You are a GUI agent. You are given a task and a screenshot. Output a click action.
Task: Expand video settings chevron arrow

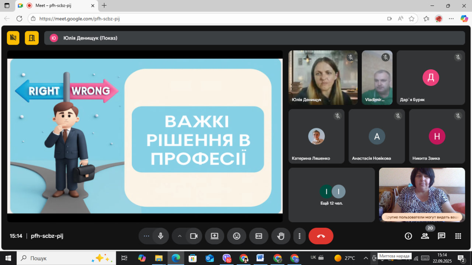(x=180, y=236)
